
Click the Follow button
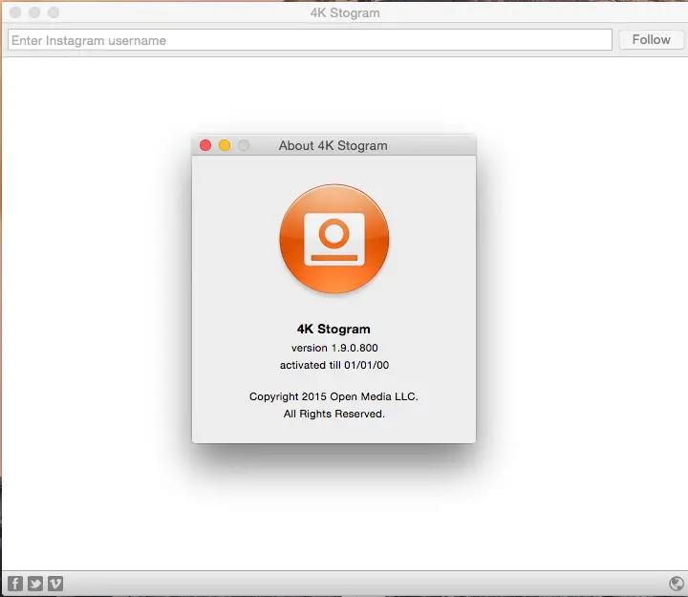651,40
